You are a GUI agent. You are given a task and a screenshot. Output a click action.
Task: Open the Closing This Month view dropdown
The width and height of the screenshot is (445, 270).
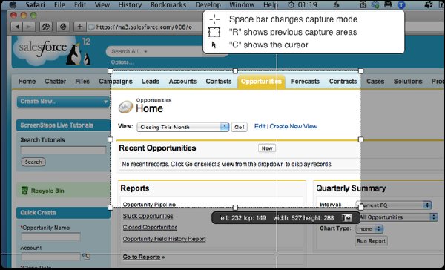(182, 127)
